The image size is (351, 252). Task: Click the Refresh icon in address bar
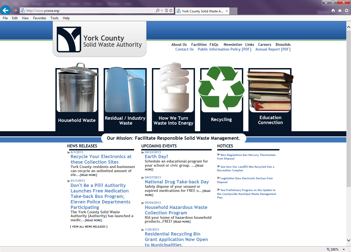point(171,11)
